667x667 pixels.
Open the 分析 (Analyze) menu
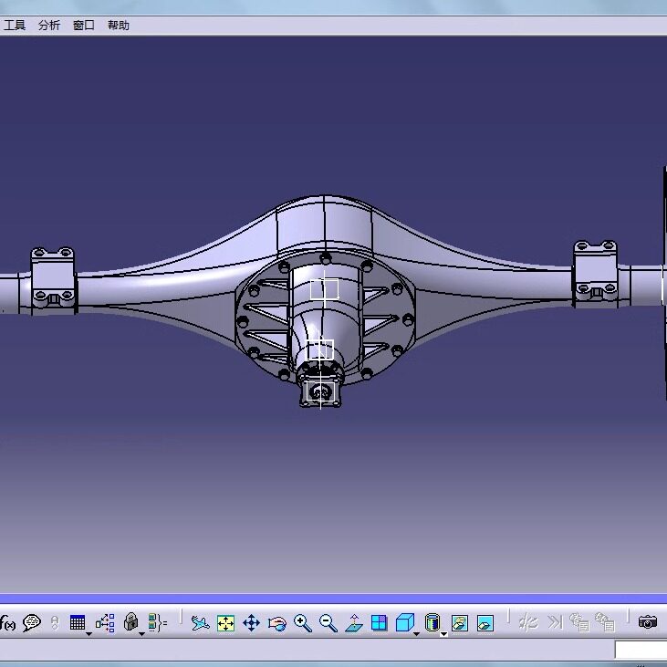point(49,26)
